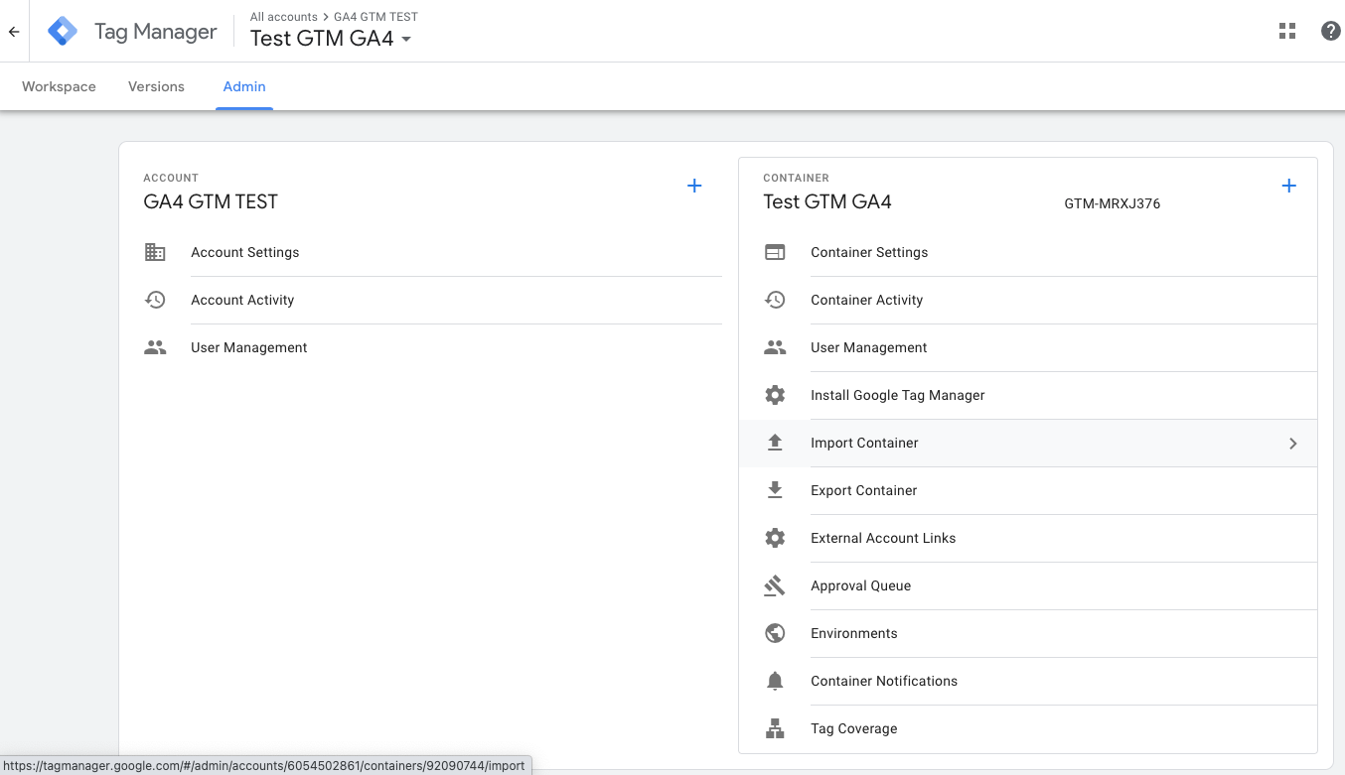Click account User Management people icon
1345x775 pixels.
click(155, 347)
